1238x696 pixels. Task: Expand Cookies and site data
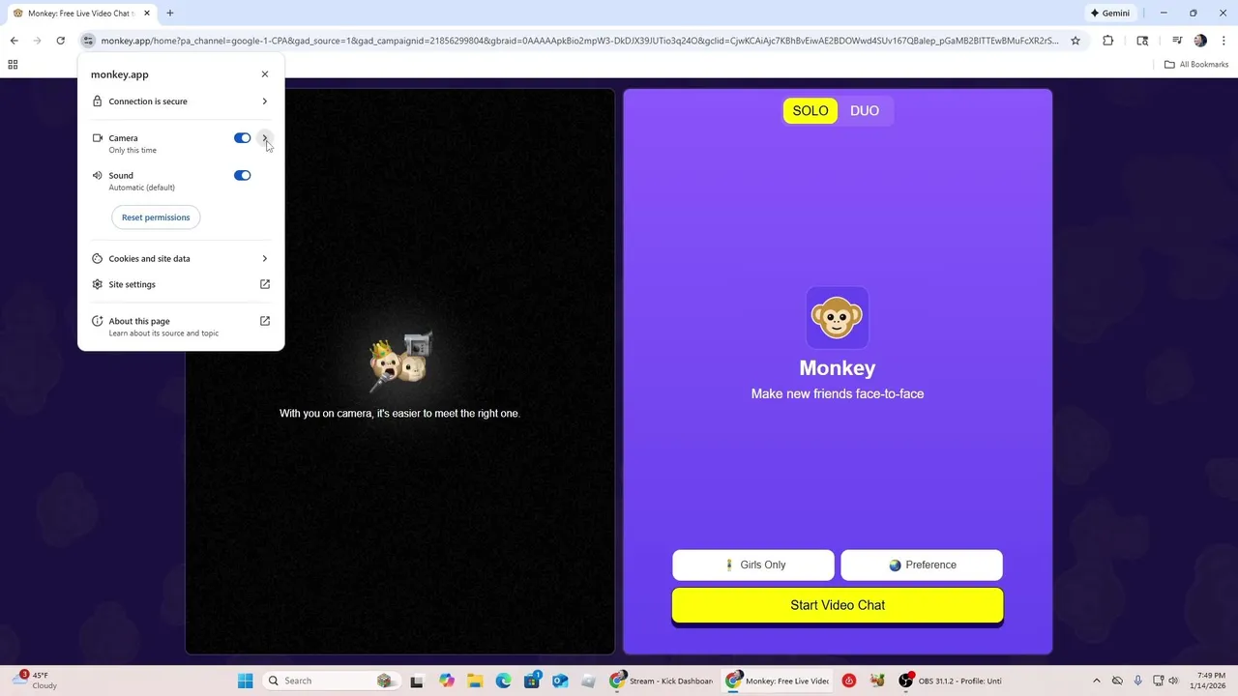[181, 259]
